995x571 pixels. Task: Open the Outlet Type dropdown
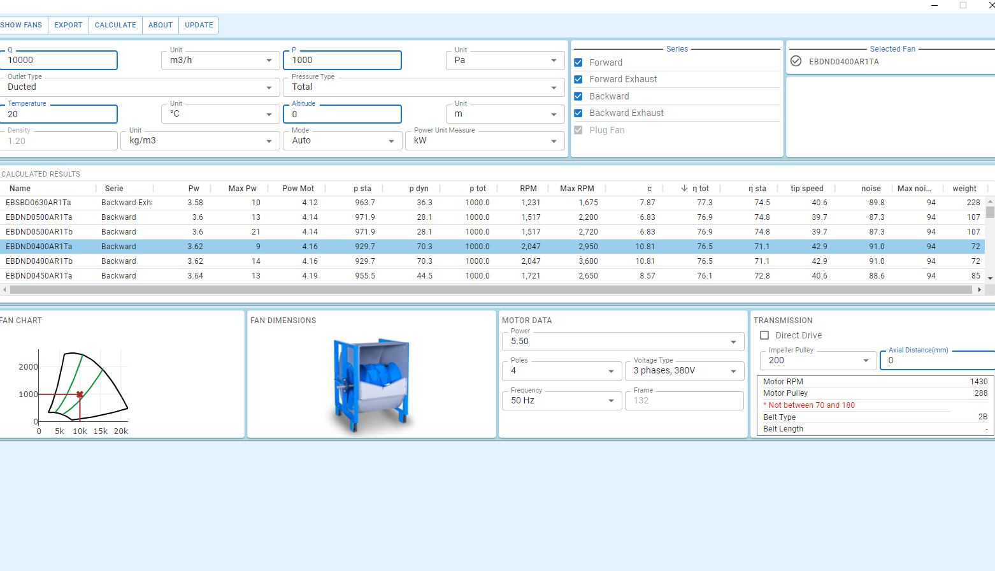[139, 87]
